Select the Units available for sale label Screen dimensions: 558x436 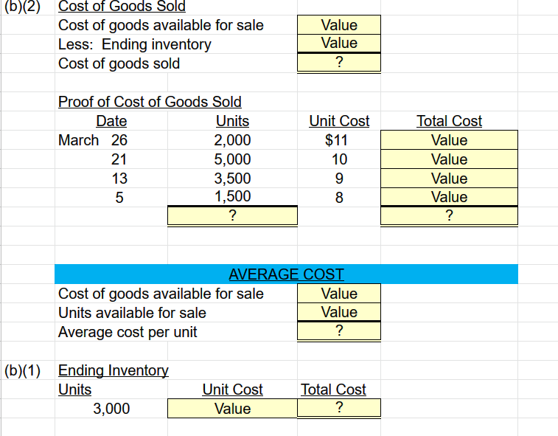132,313
